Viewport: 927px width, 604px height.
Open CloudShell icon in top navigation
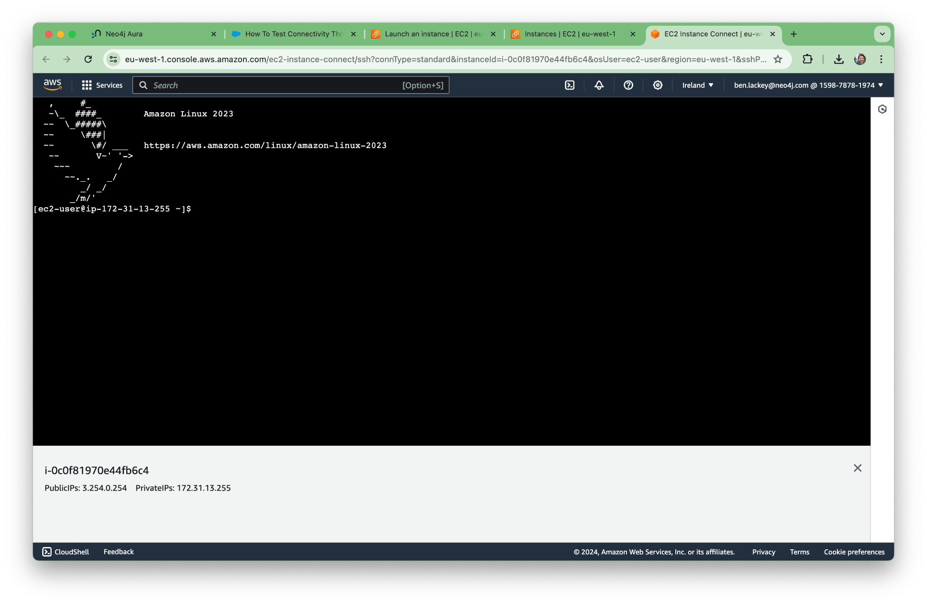[x=570, y=85]
